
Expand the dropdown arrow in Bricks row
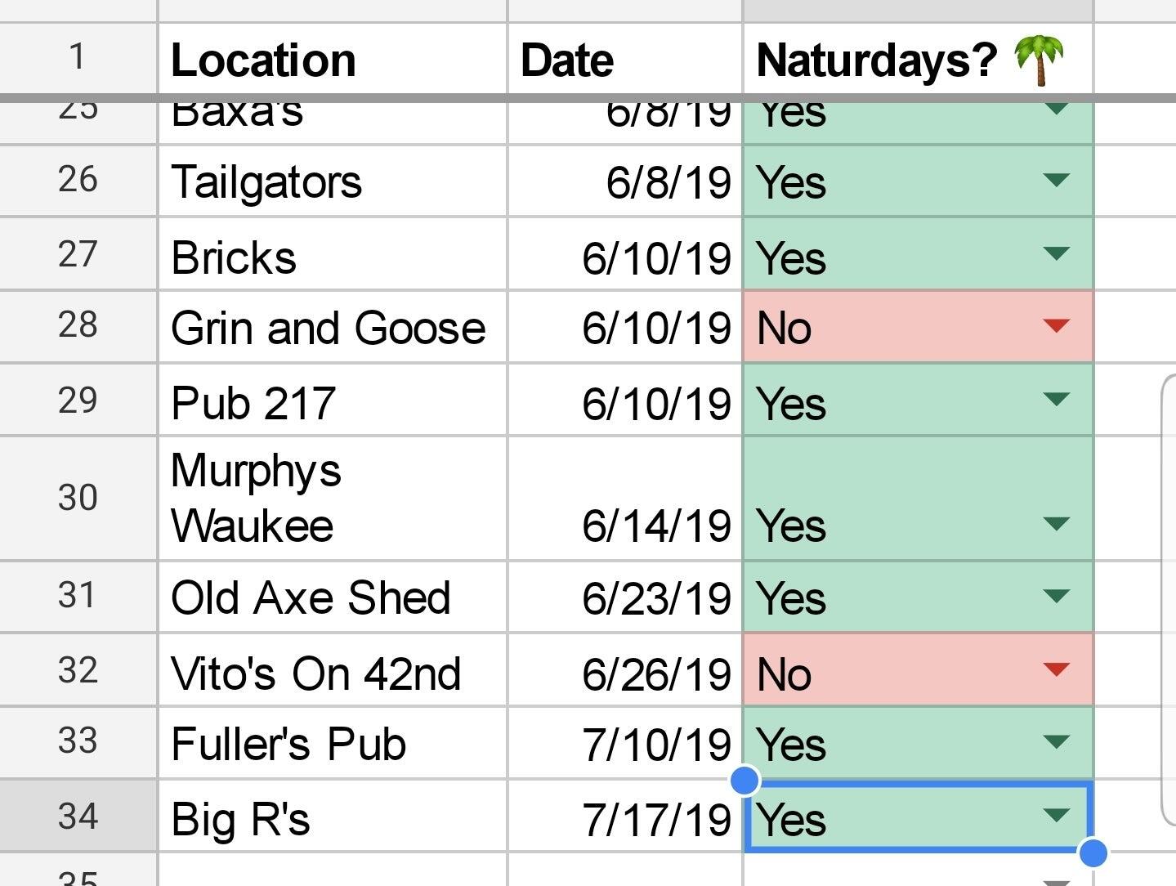coord(1057,254)
